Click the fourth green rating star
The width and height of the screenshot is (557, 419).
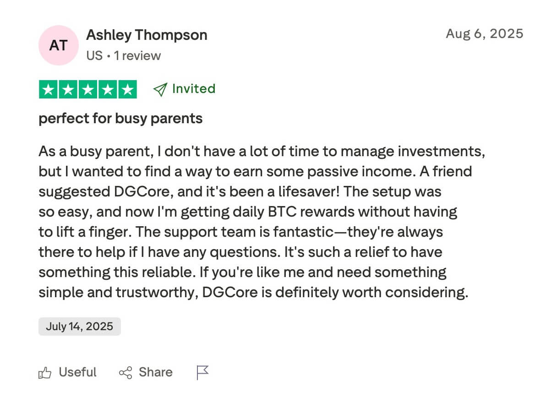coord(108,89)
